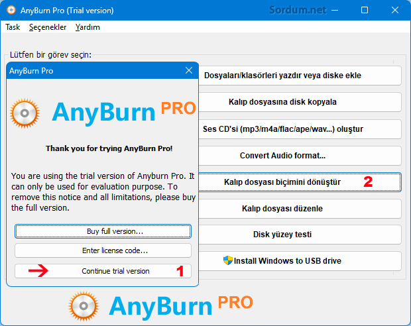The height and width of the screenshot is (326, 411).
Task: Click the 'Thank you for trying AnyBurn Pro!' text
Action: tap(109, 148)
